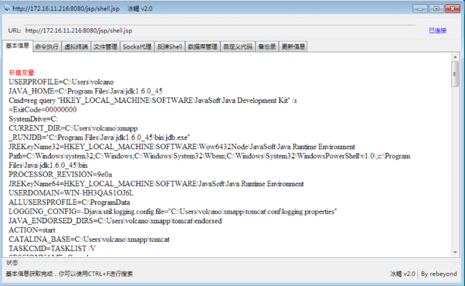This screenshot has height=286, width=465.
Task: Open the 数据库管理 database management tab
Action: (204, 46)
